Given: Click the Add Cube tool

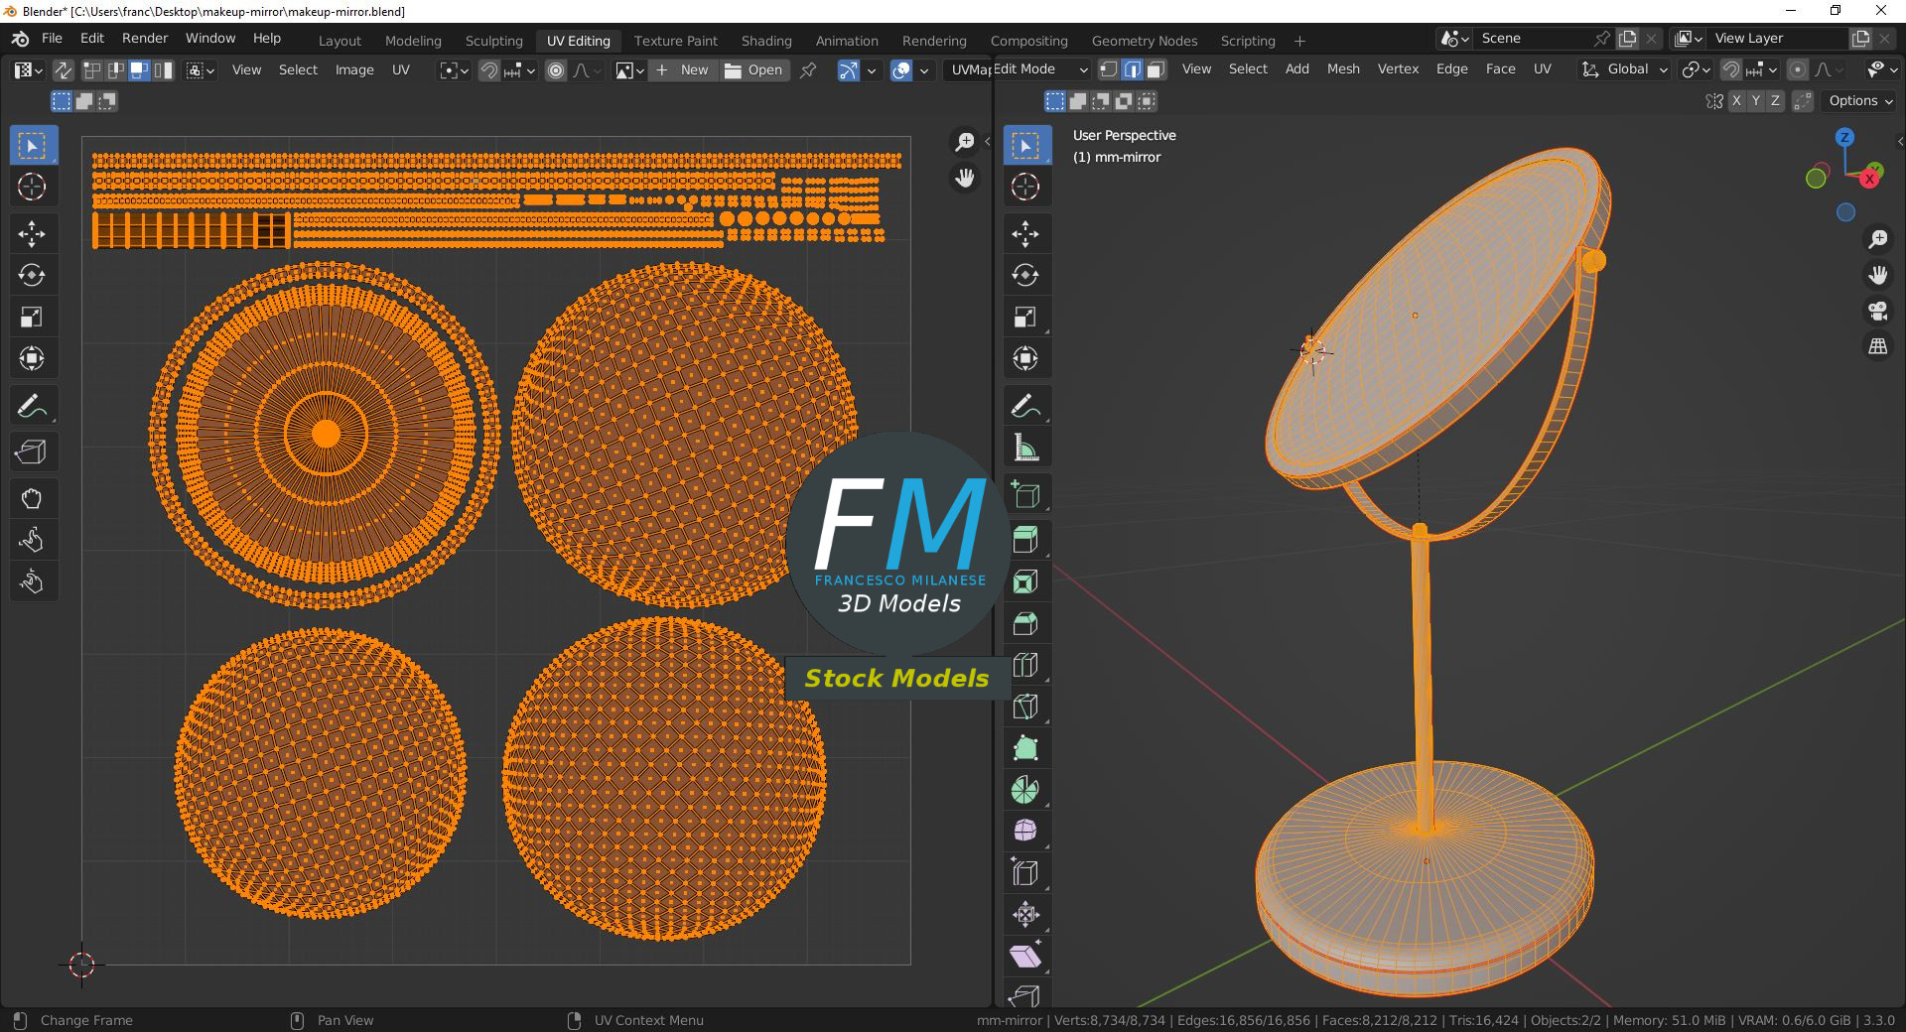Looking at the screenshot, I should coord(1025,494).
